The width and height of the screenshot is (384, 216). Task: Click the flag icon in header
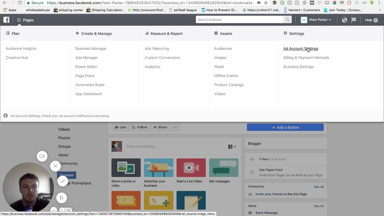click(x=354, y=20)
